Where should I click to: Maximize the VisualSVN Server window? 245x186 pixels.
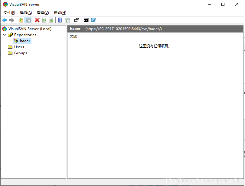[x=223, y=4]
